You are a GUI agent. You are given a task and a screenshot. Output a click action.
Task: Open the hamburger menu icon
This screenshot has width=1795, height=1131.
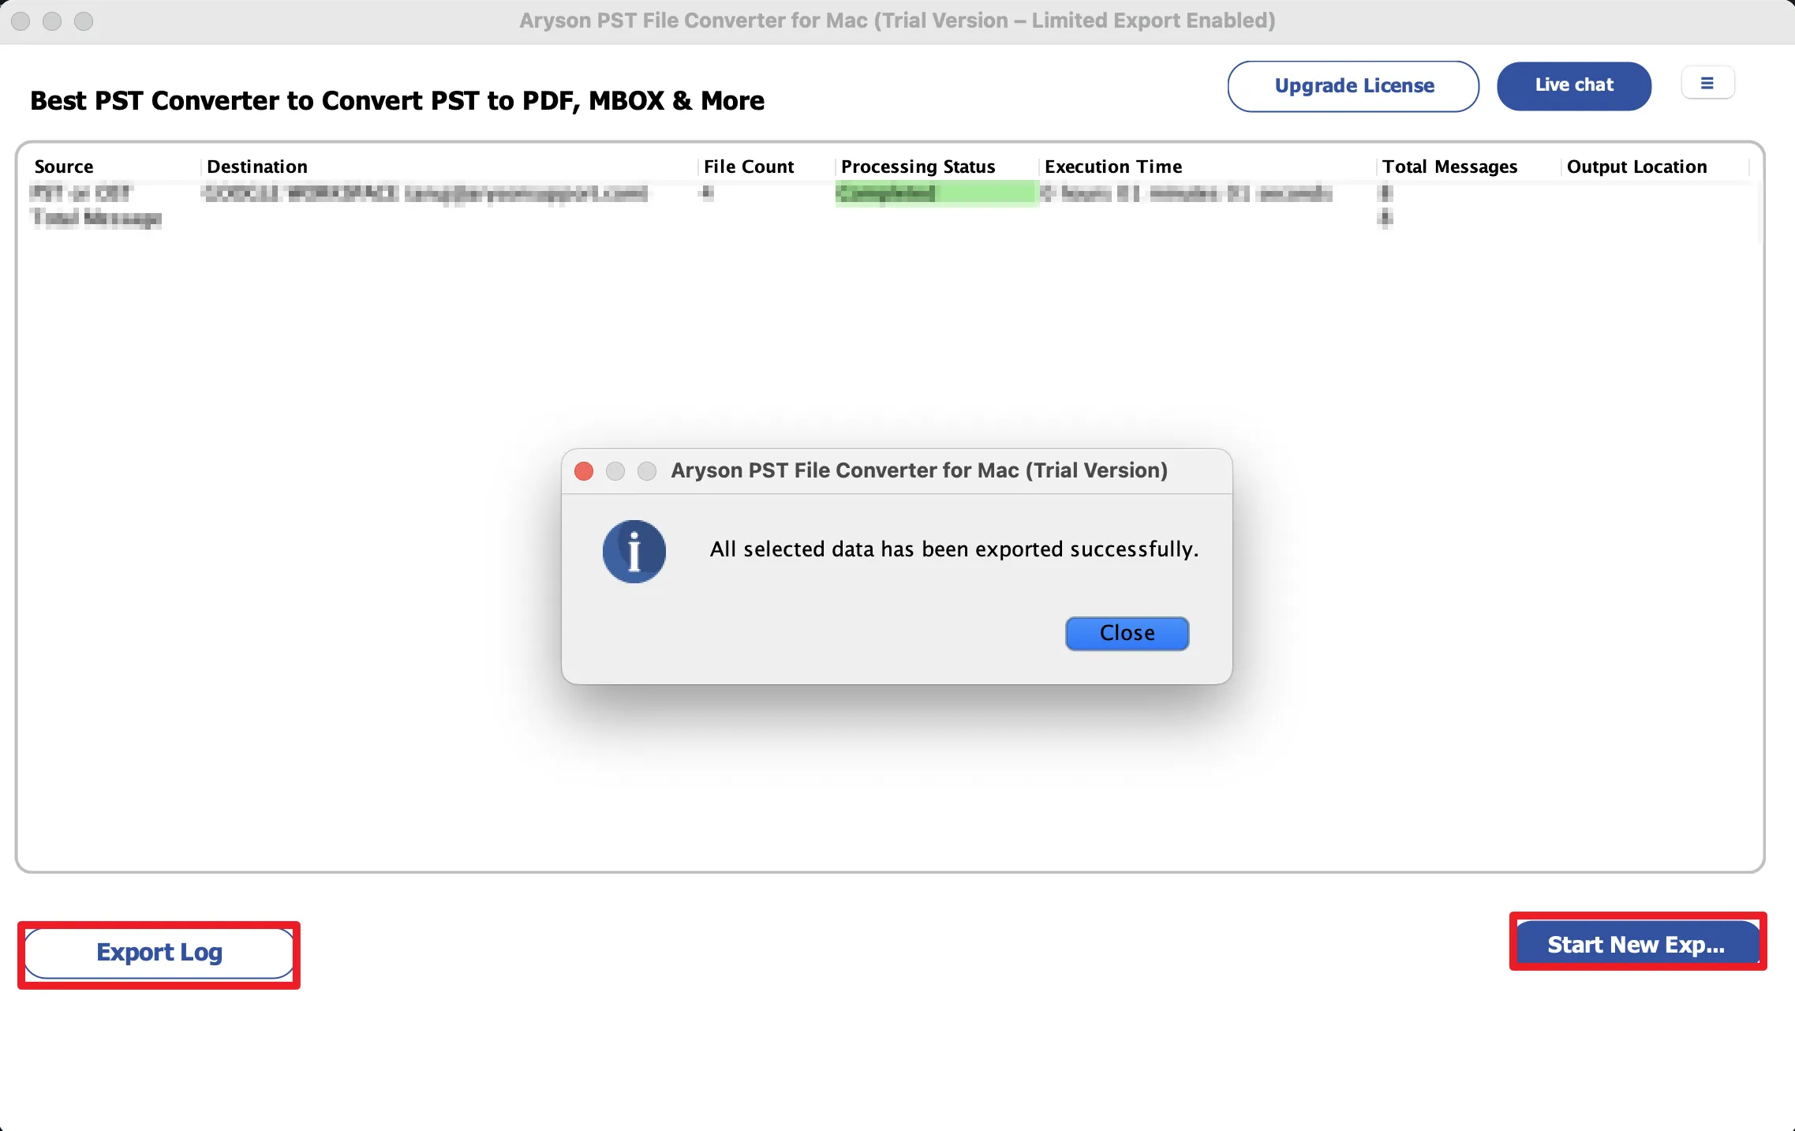tap(1707, 83)
